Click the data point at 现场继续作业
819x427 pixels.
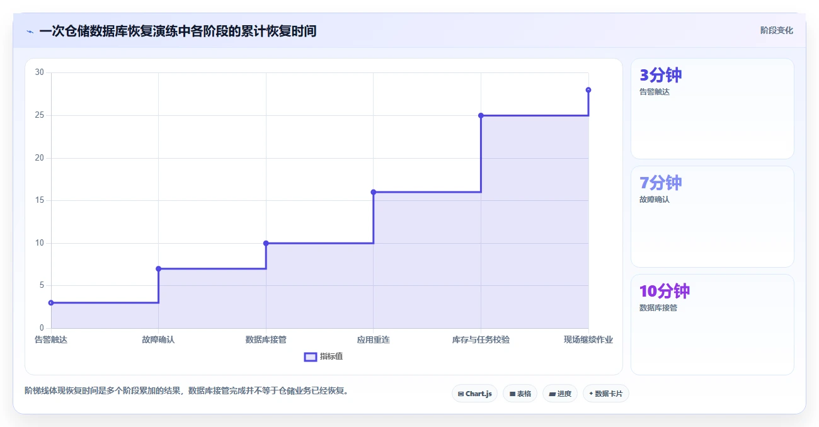(588, 90)
